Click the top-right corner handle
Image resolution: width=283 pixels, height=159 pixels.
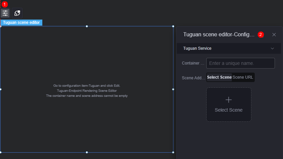pos(173,26)
